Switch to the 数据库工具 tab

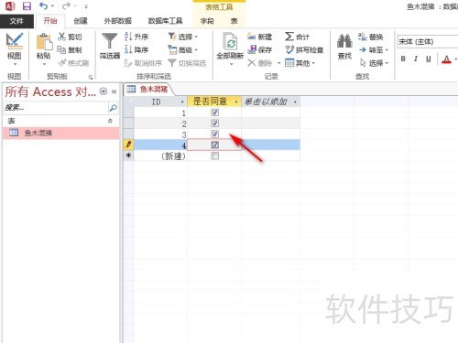click(165, 21)
